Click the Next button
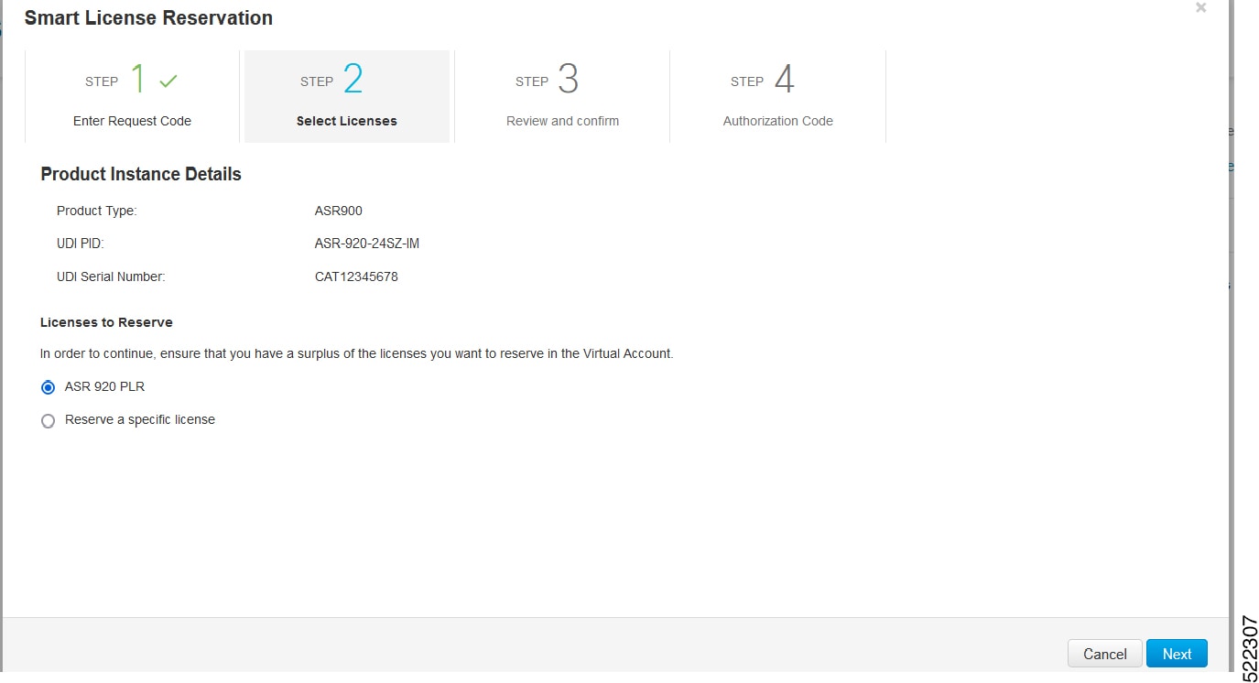Viewport: 1259px width, 683px height. tap(1177, 654)
